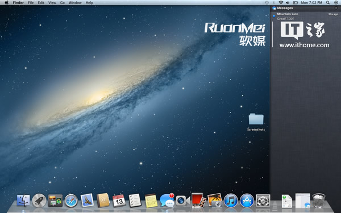Open Spotlight search magnifier

(328, 3)
